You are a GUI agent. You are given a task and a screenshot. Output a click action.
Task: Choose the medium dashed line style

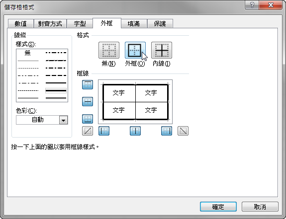56,75
